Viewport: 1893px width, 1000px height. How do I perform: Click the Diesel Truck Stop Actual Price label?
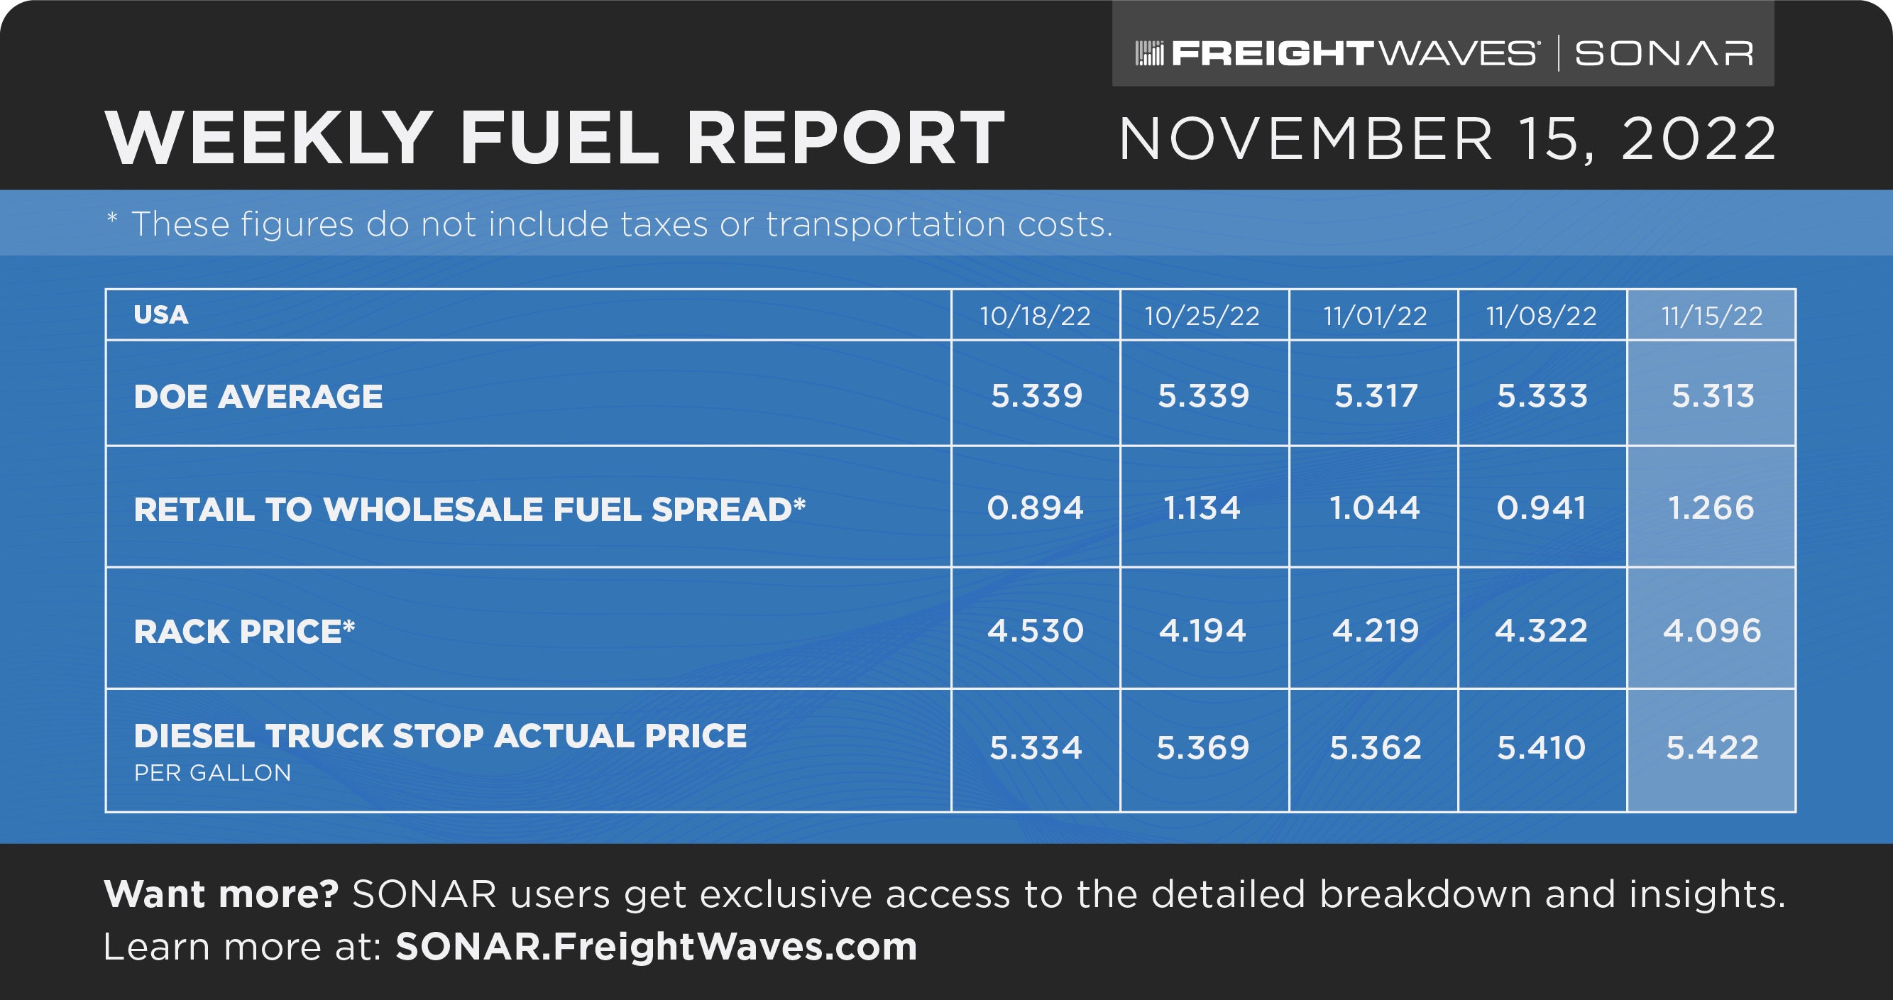pyautogui.click(x=439, y=736)
